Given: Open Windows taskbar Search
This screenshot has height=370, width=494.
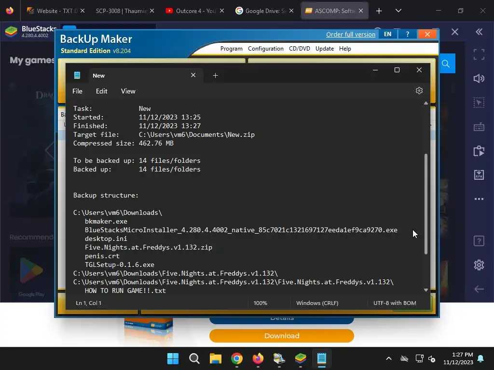Looking at the screenshot, I should coord(194,358).
